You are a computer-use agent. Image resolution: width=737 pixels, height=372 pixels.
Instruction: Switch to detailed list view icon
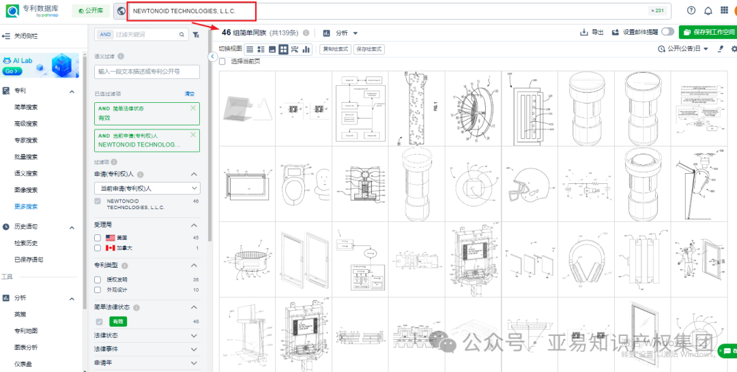tap(261, 49)
